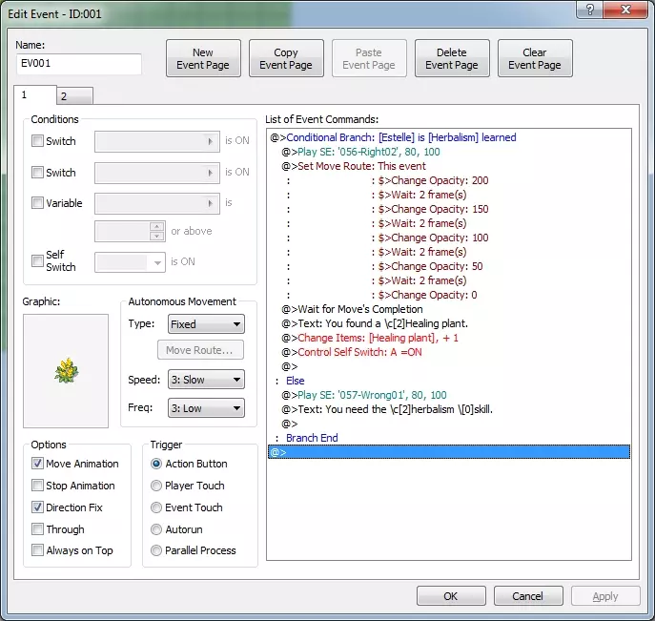Switch to event page tab 2
Viewport: 655px width, 621px height.
pyautogui.click(x=74, y=96)
